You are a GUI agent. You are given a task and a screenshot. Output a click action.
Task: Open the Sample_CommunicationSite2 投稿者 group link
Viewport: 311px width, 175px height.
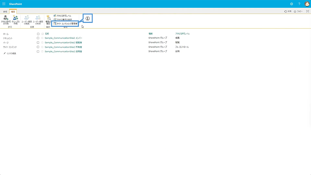point(63,52)
